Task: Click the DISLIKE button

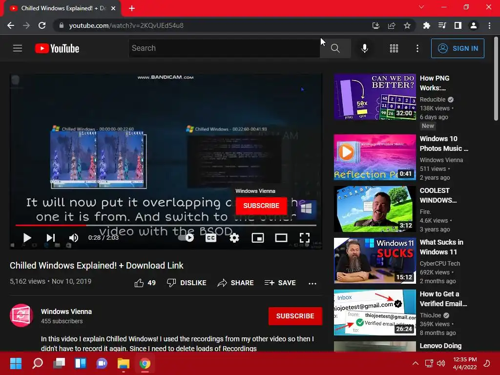Action: tap(187, 283)
